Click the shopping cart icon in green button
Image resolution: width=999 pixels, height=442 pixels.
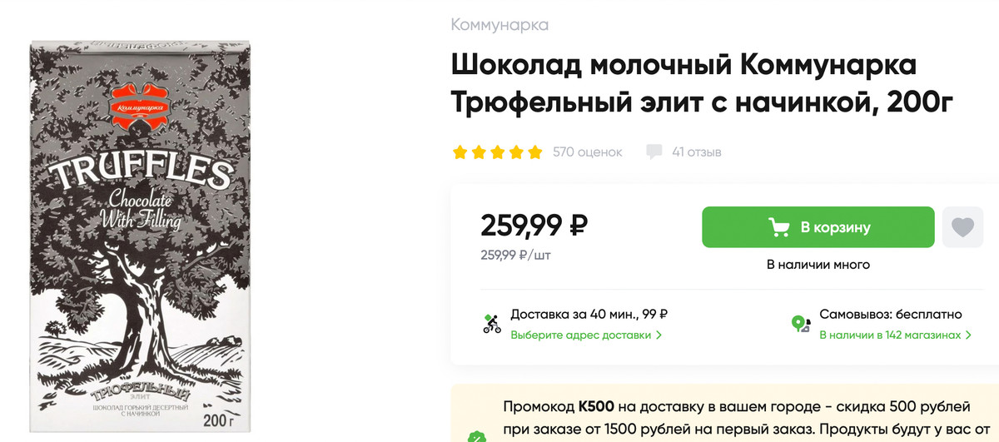point(779,227)
